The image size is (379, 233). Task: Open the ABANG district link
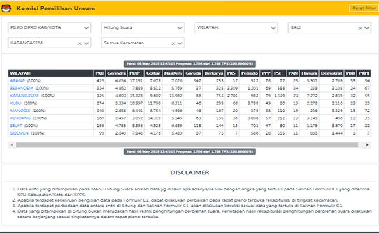click(17, 80)
